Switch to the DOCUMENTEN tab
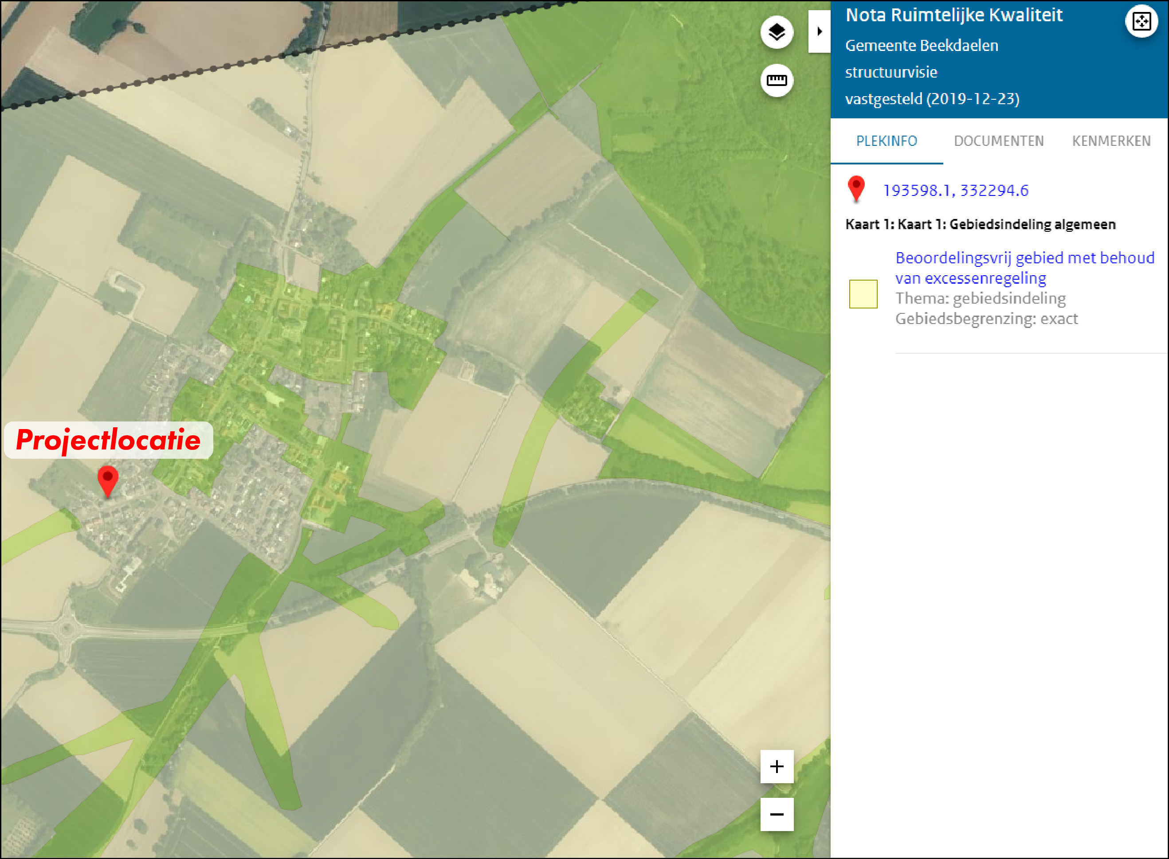This screenshot has width=1169, height=859. coord(998,141)
